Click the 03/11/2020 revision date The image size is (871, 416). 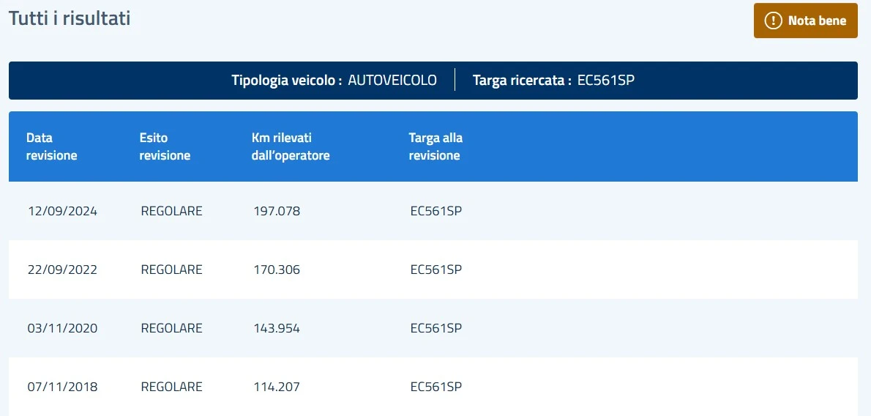(62, 328)
